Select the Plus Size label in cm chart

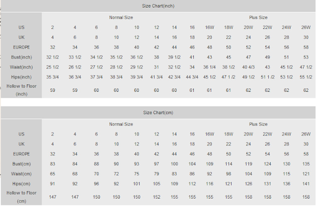coord(258,124)
